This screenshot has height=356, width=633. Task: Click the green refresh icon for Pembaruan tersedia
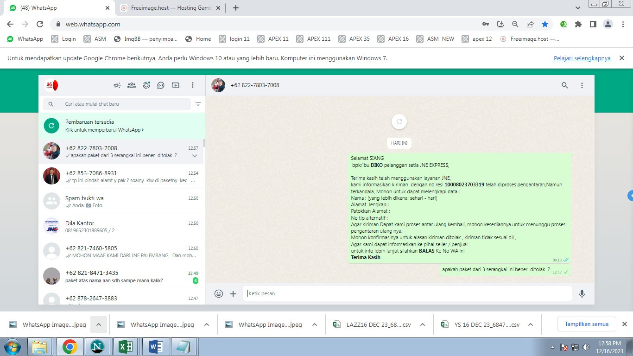[51, 126]
